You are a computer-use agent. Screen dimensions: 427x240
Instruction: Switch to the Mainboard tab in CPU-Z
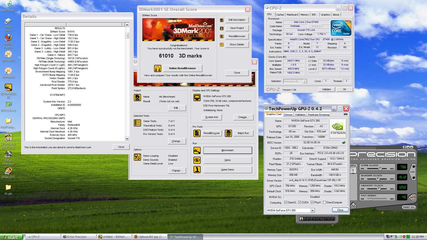coord(292,15)
